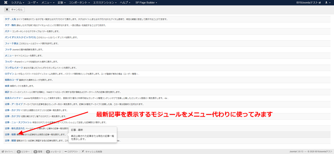Select the タグ - 人気 module type

pos(10,19)
